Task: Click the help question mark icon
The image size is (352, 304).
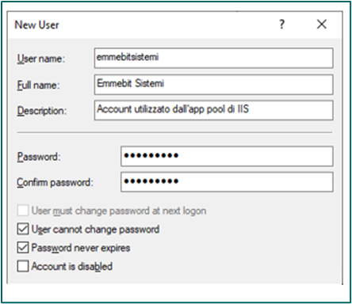Action: [282, 25]
